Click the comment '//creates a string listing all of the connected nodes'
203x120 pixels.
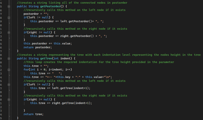[72, 3]
